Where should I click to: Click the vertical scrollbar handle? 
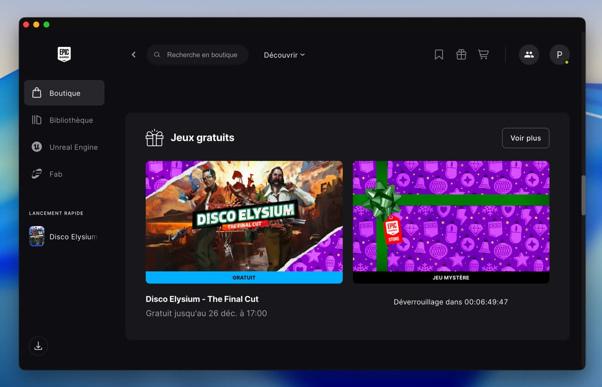click(583, 195)
